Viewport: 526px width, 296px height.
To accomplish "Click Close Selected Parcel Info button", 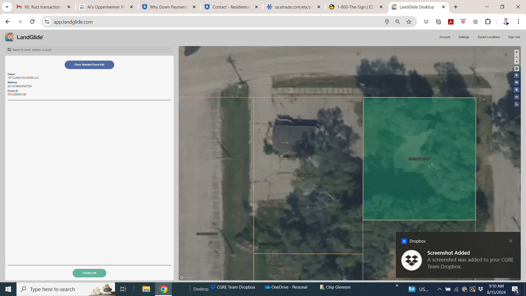I will (89, 65).
